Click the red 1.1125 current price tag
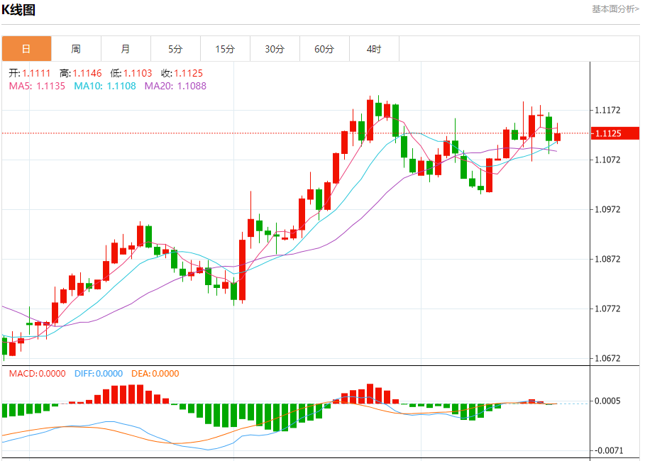 coord(615,133)
